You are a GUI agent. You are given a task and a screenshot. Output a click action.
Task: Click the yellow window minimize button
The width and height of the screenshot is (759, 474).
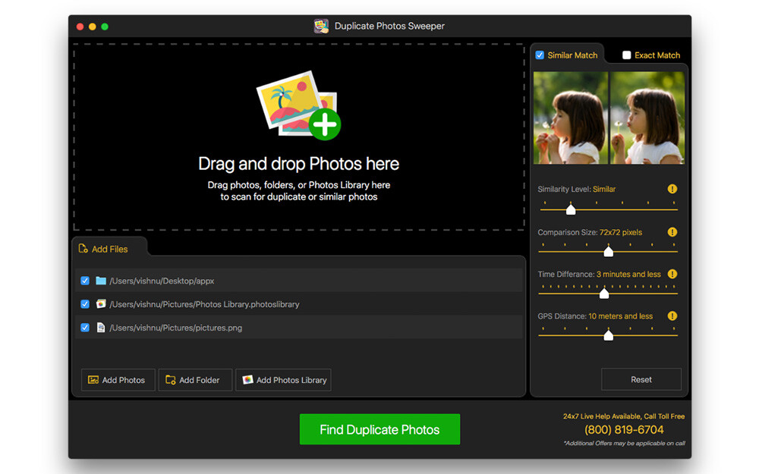click(93, 27)
